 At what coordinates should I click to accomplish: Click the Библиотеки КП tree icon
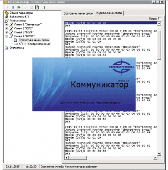coord(6,17)
